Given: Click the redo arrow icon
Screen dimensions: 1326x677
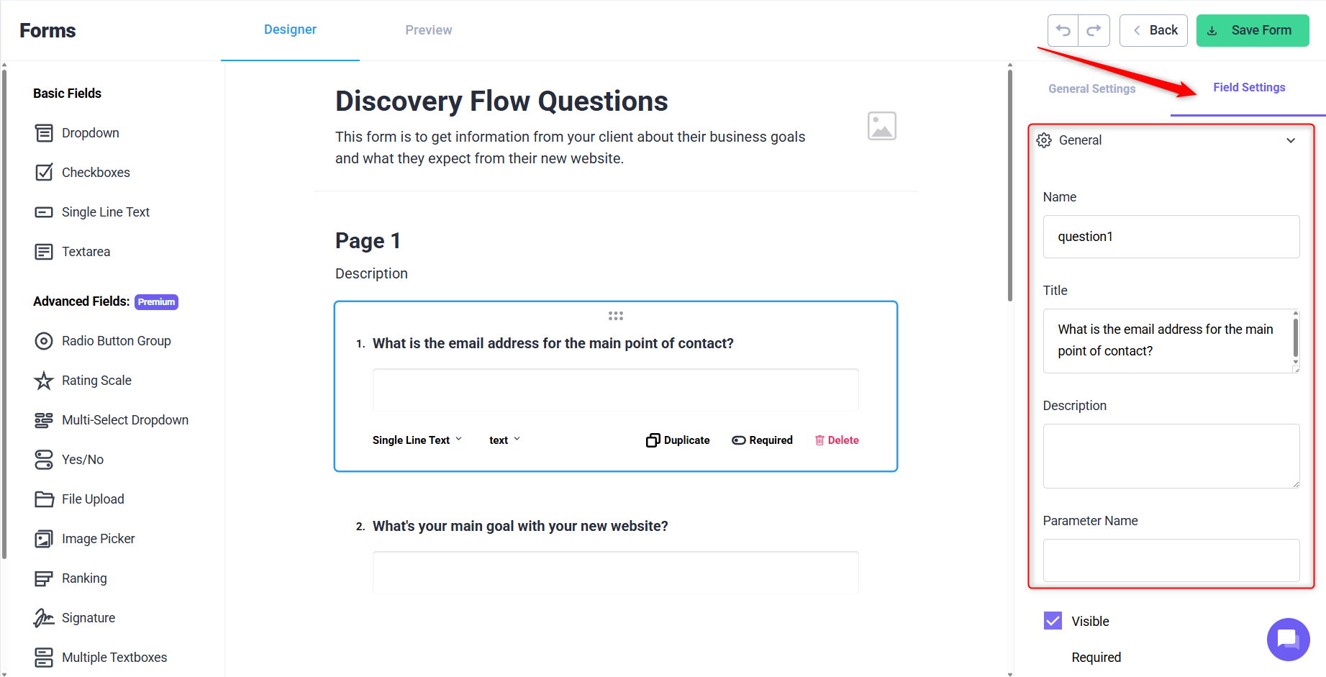Looking at the screenshot, I should coord(1094,30).
